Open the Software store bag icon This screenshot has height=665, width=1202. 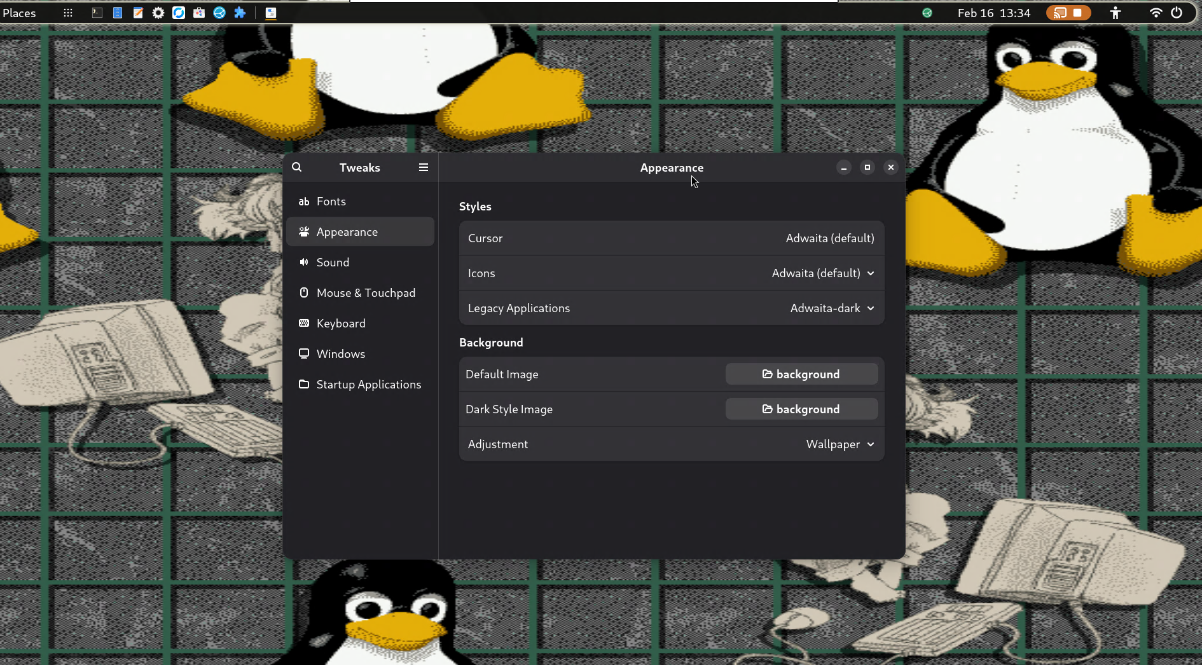tap(199, 13)
